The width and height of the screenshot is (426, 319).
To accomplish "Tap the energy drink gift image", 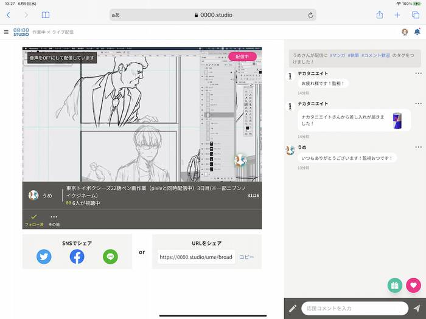I will (x=397, y=121).
